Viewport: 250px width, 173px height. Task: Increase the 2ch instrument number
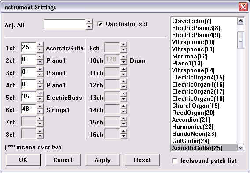(x=40, y=57)
